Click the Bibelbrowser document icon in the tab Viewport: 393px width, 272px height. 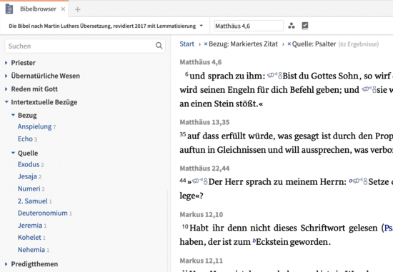click(9, 9)
